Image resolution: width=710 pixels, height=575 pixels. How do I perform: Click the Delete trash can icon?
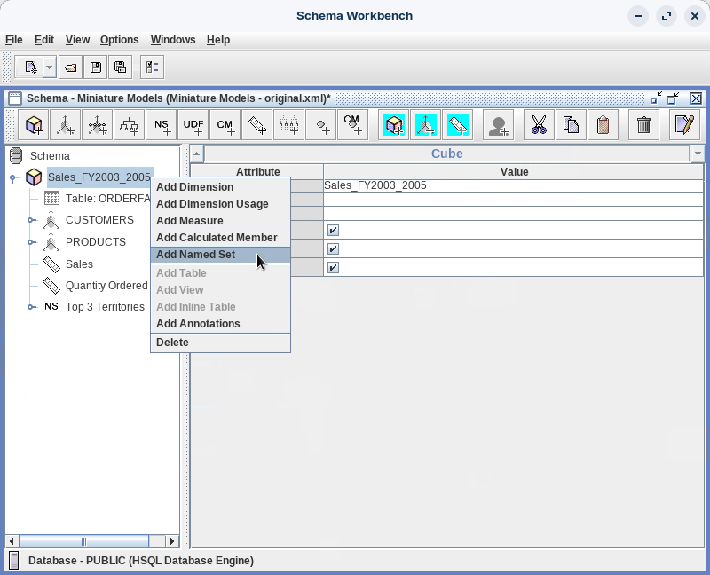click(644, 125)
